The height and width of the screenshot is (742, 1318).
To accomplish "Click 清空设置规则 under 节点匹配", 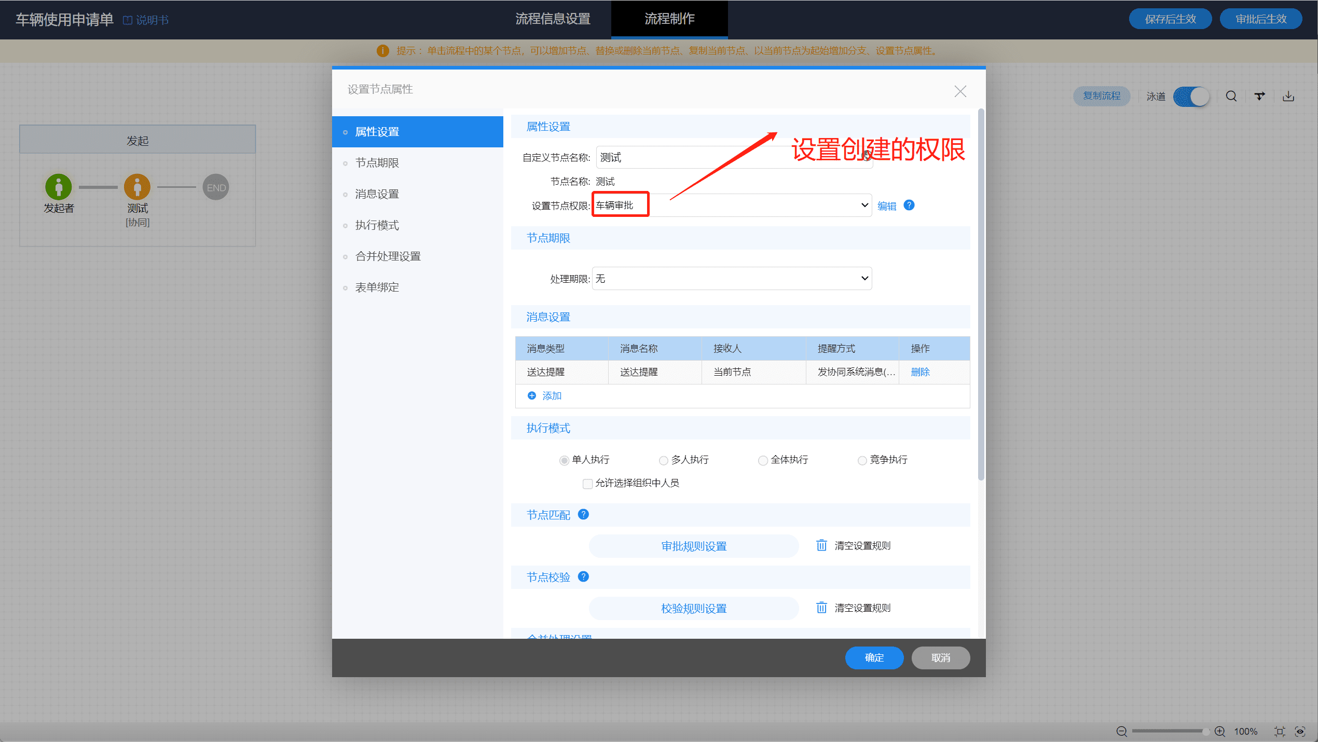I will [862, 546].
